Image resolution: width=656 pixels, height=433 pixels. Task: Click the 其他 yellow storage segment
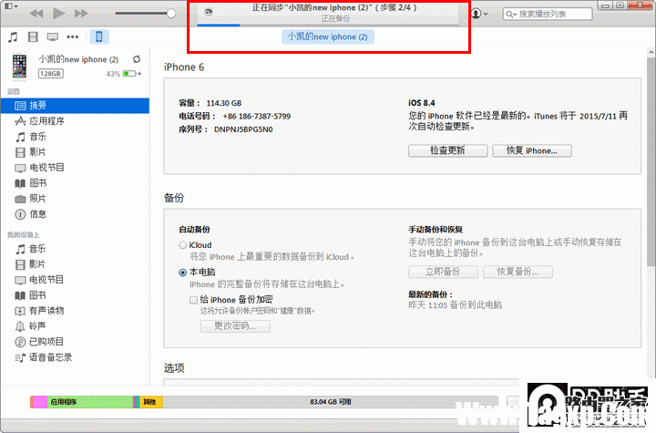point(150,402)
